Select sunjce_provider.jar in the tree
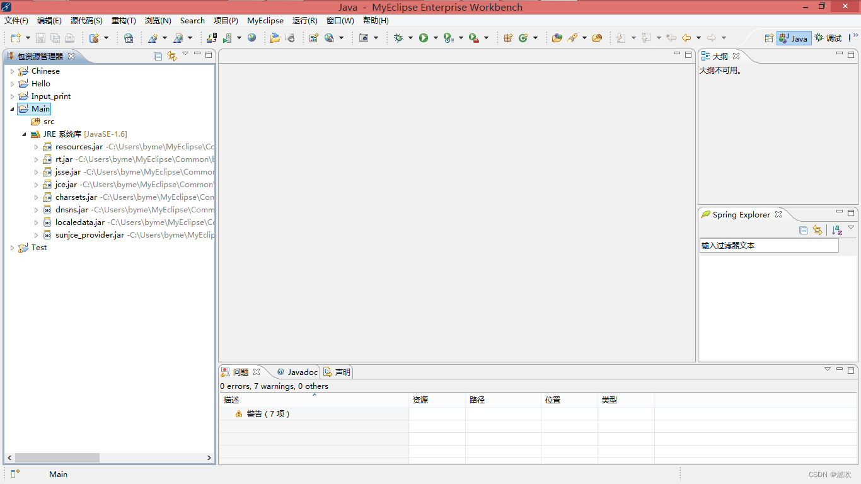This screenshot has width=861, height=484. (90, 235)
